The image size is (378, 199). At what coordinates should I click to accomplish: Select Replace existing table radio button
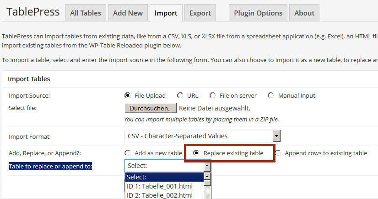(x=196, y=153)
